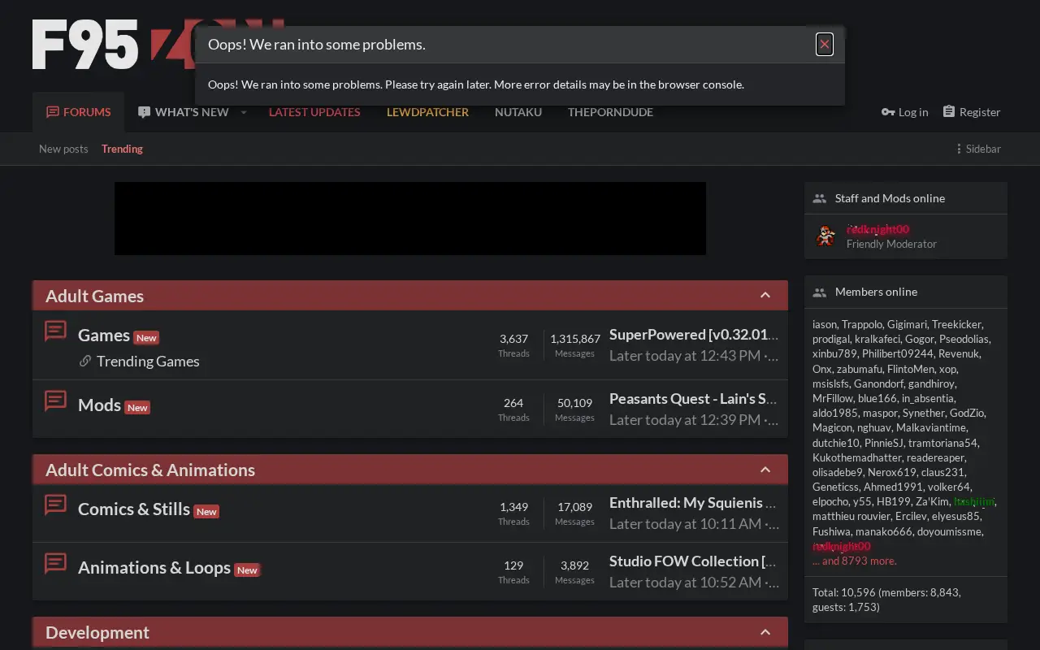Select the Trending sub-navigation link
Screen dimensions: 1040x650
tap(122, 149)
